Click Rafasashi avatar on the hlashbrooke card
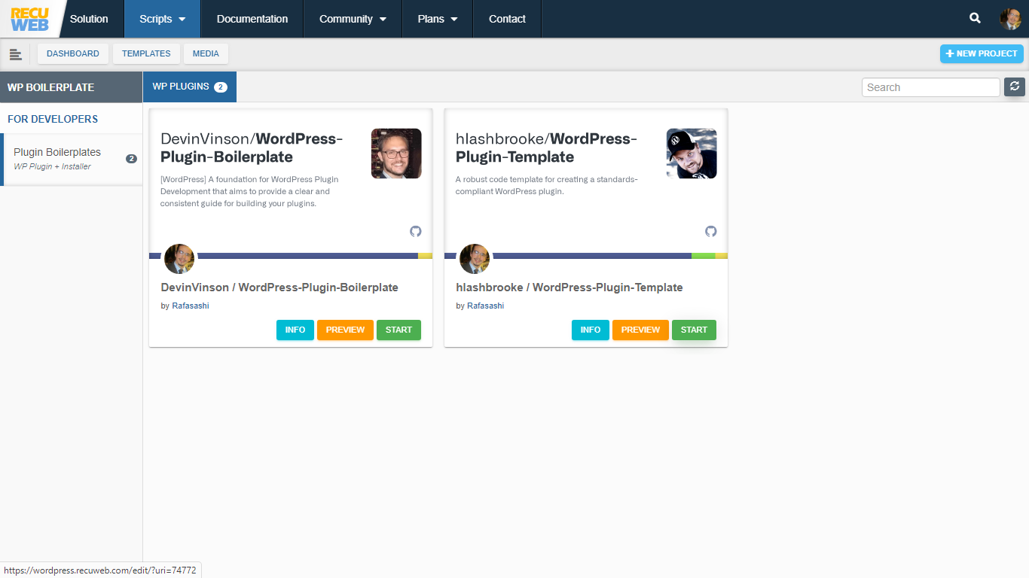 (x=475, y=259)
